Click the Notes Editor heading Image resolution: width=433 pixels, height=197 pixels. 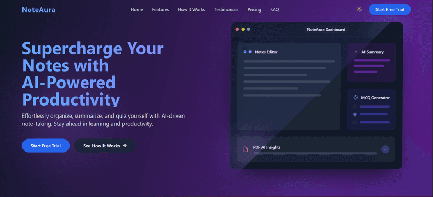click(x=266, y=52)
